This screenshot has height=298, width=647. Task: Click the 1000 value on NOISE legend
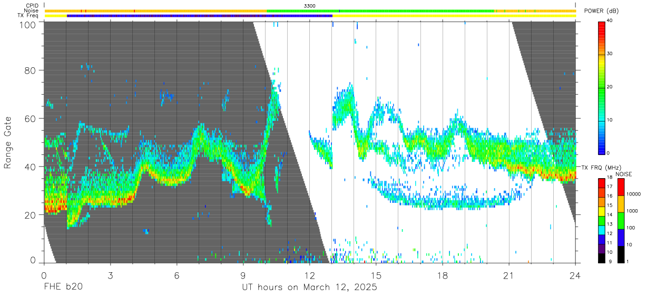pyautogui.click(x=632, y=211)
